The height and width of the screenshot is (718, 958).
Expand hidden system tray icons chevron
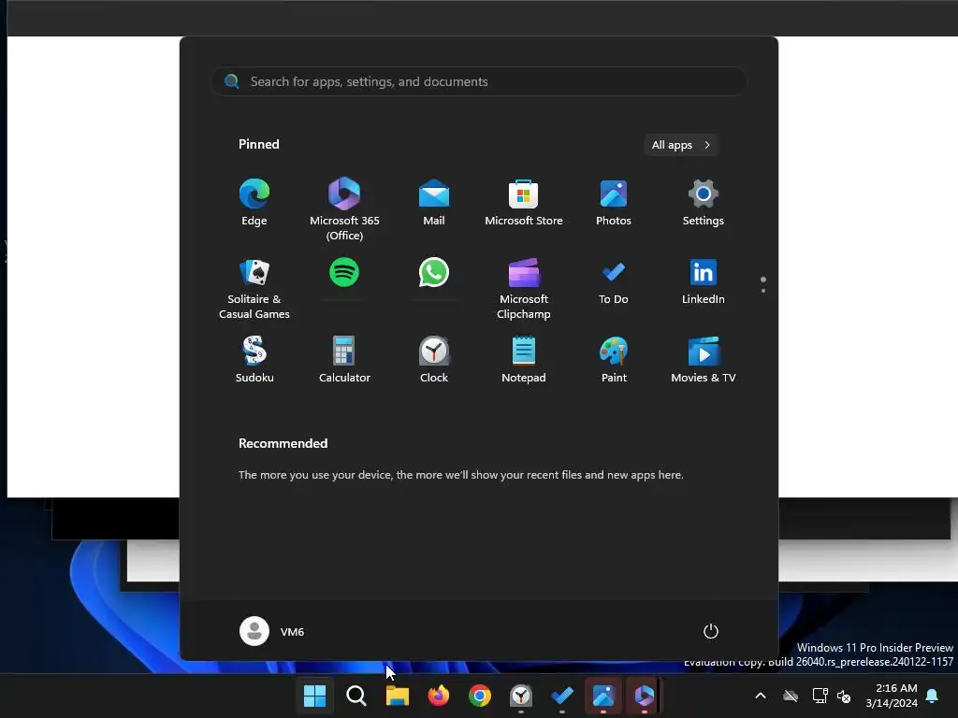[x=761, y=696]
